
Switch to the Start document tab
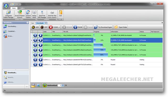pyautogui.click(x=33, y=23)
